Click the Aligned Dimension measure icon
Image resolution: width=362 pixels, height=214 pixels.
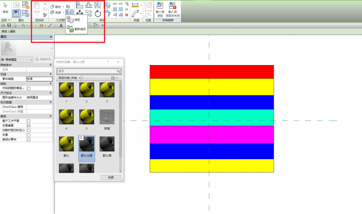click(x=135, y=5)
